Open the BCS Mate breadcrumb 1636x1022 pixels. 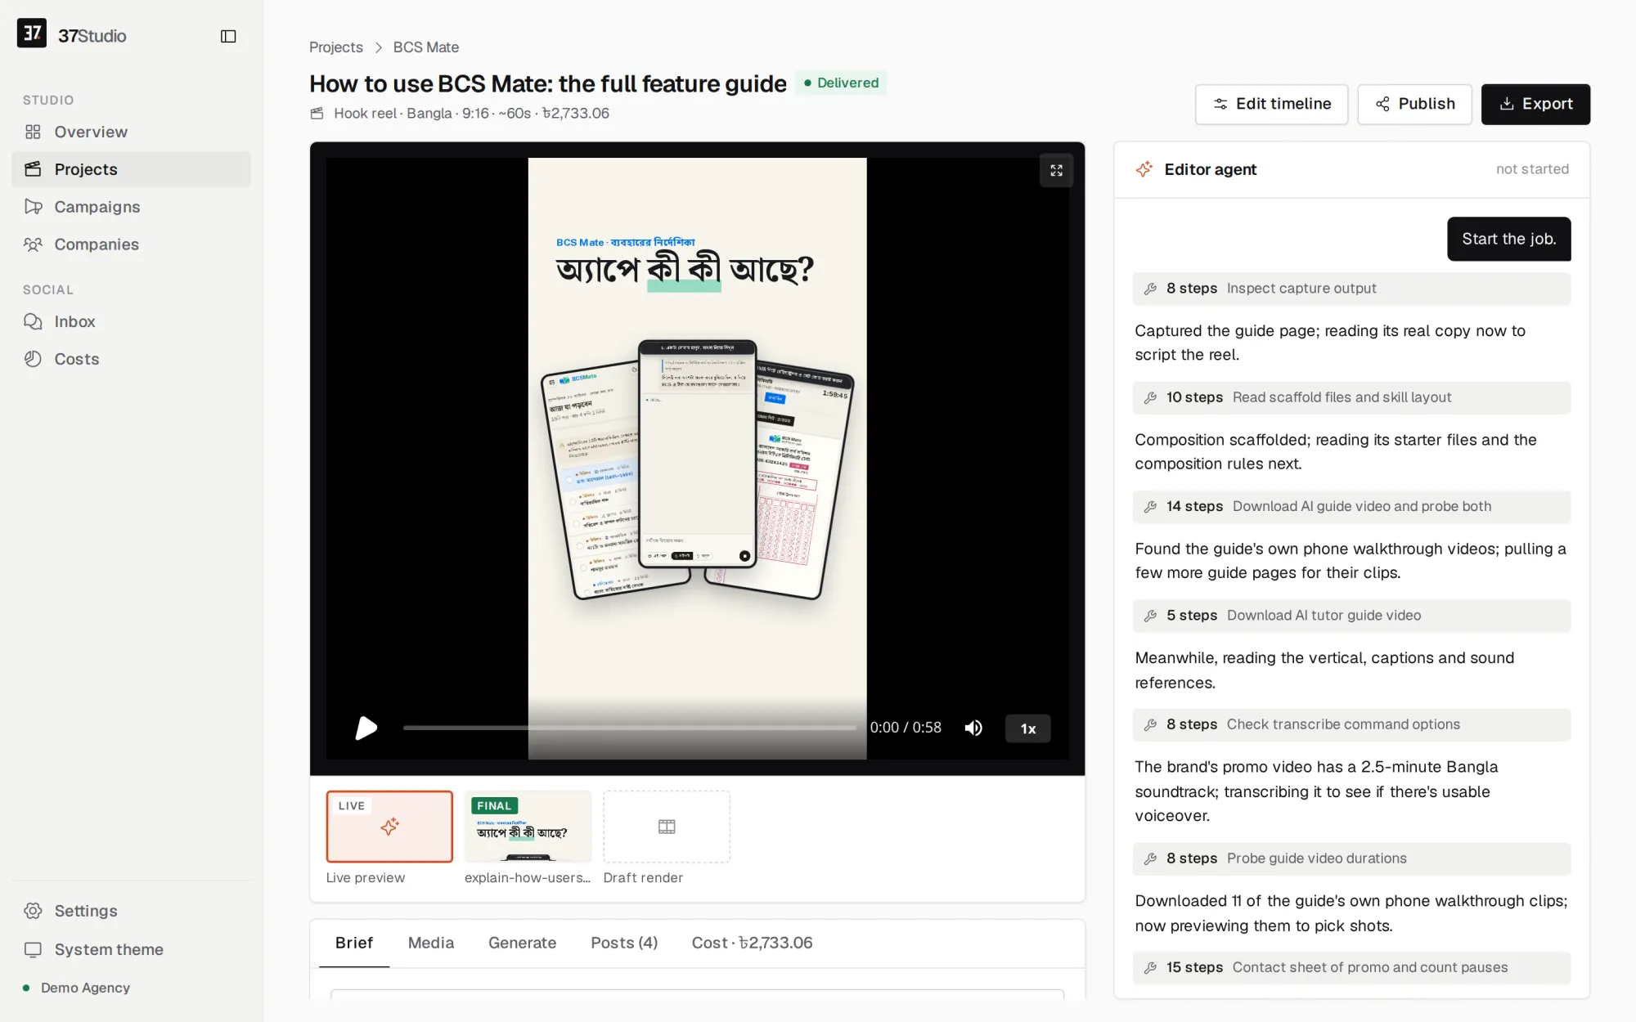pos(425,47)
